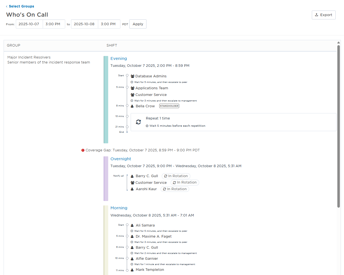
Task: Click the group icon next to Applications Team
Action: point(132,88)
